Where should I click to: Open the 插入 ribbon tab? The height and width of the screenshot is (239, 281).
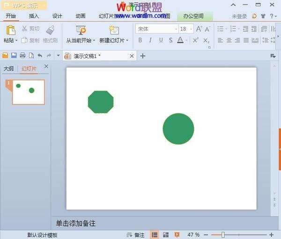click(x=34, y=16)
